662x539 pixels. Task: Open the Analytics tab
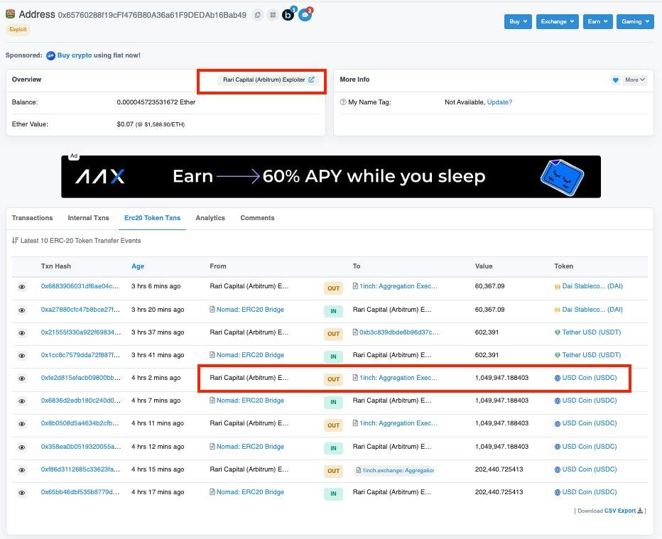click(x=210, y=218)
